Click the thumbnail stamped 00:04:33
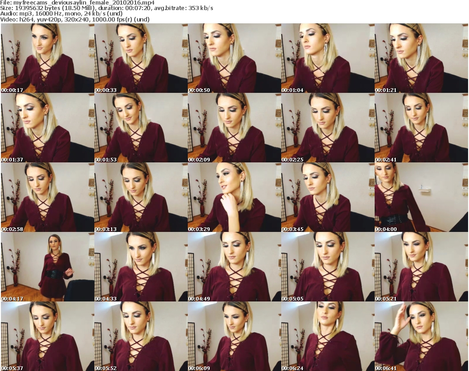 pos(141,267)
